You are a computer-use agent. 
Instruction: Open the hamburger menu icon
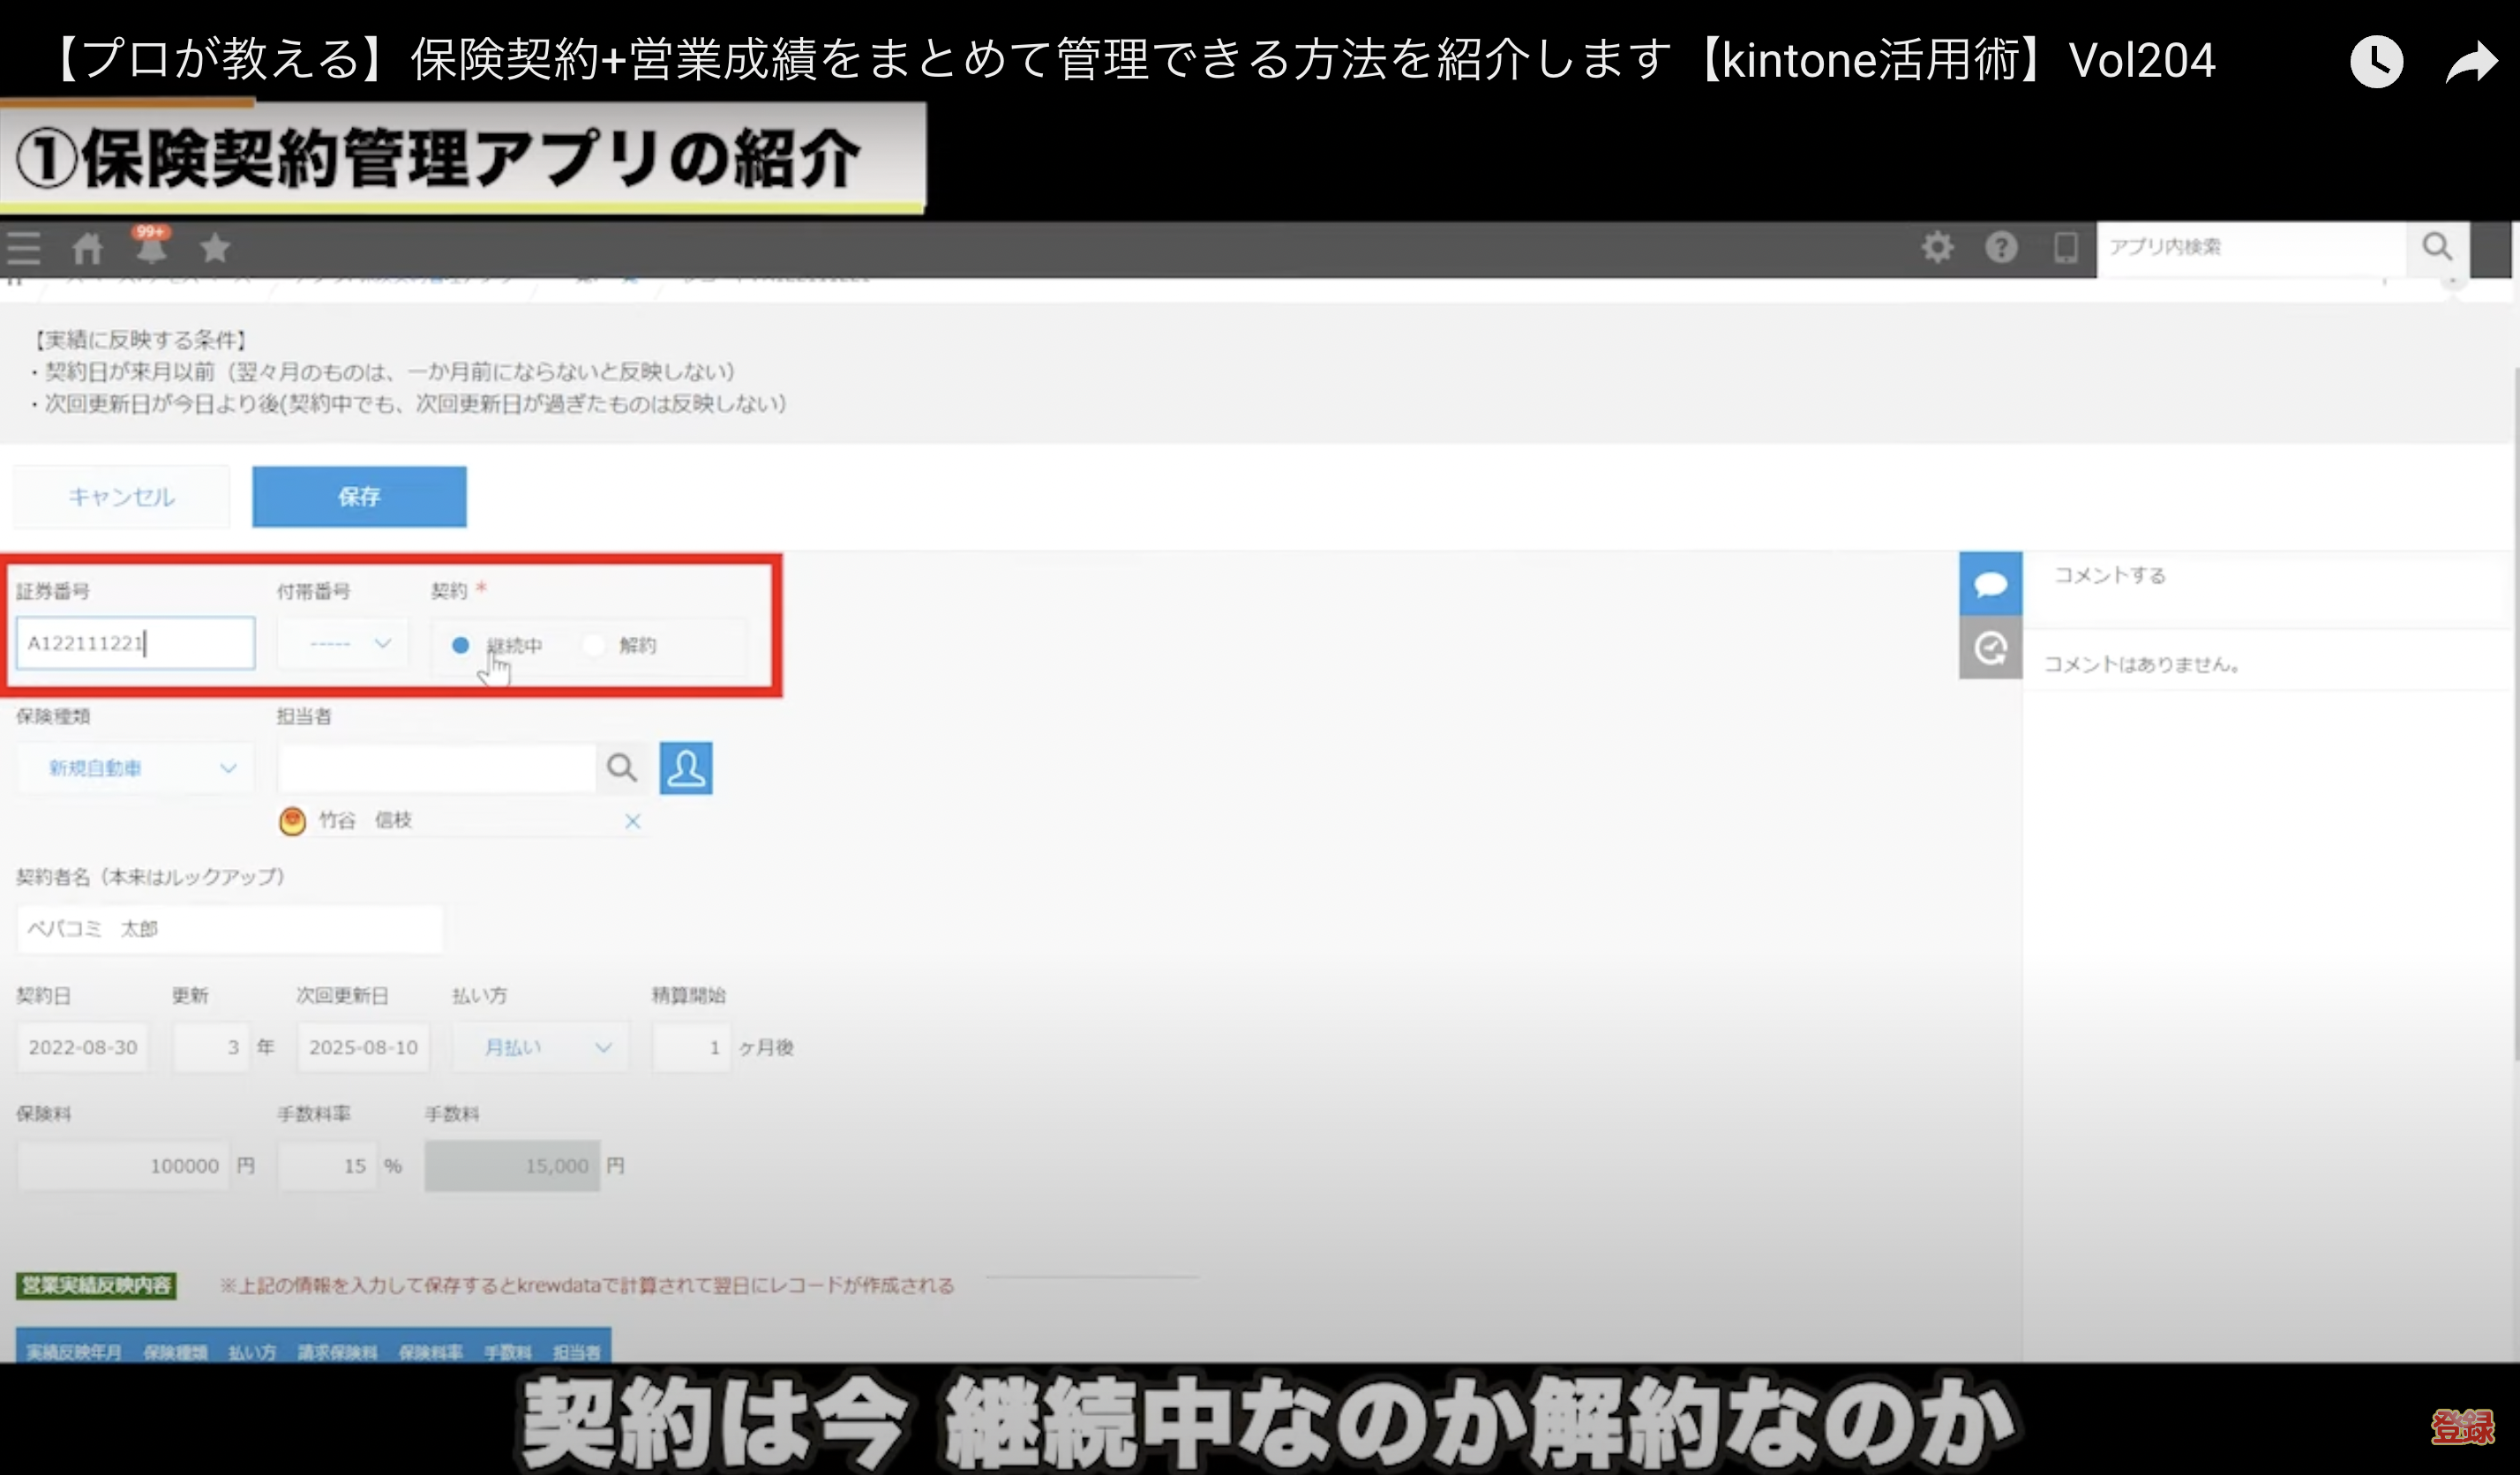tap(24, 248)
